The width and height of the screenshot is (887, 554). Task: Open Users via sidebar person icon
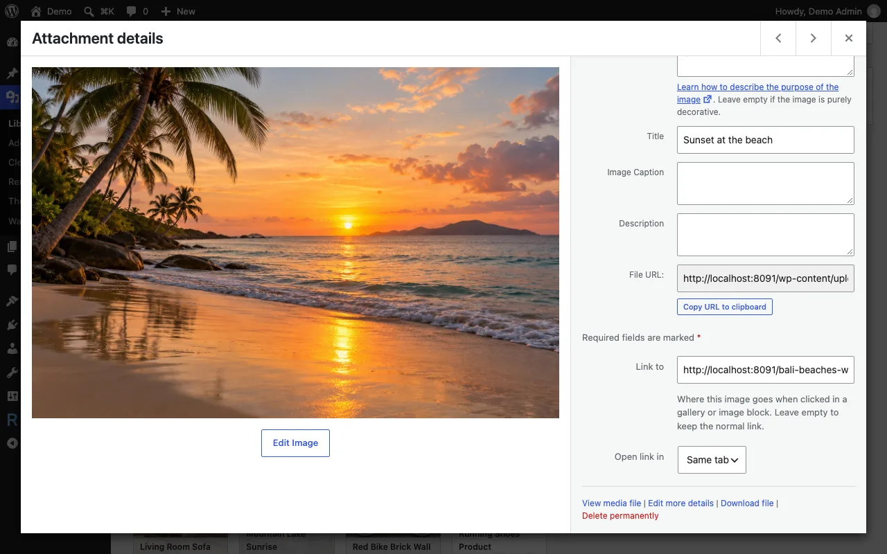[x=11, y=348]
